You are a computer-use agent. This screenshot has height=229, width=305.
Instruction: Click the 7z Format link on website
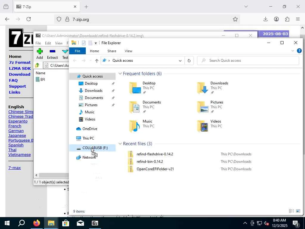click(x=20, y=63)
